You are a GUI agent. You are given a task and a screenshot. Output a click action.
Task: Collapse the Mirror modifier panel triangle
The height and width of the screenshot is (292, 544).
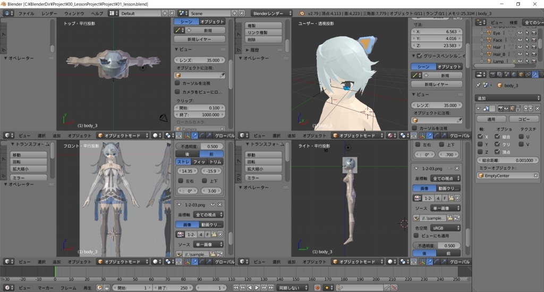tap(479, 109)
